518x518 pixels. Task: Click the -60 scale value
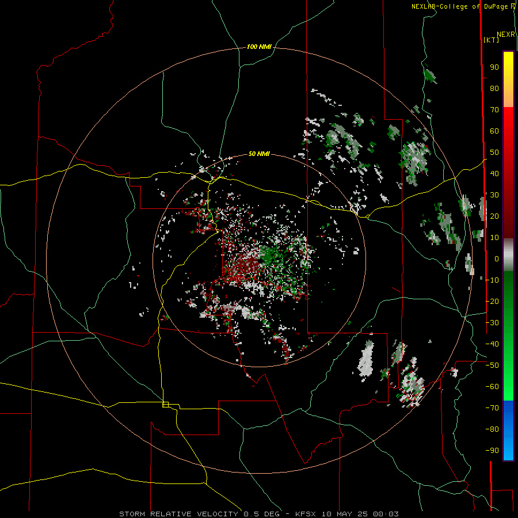[x=492, y=387]
